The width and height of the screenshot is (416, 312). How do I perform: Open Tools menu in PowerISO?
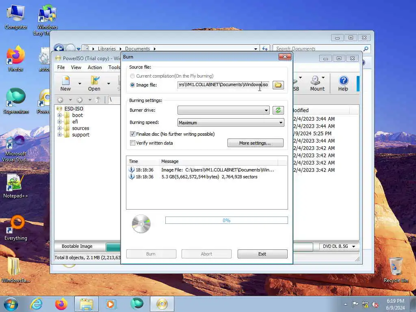click(x=114, y=67)
